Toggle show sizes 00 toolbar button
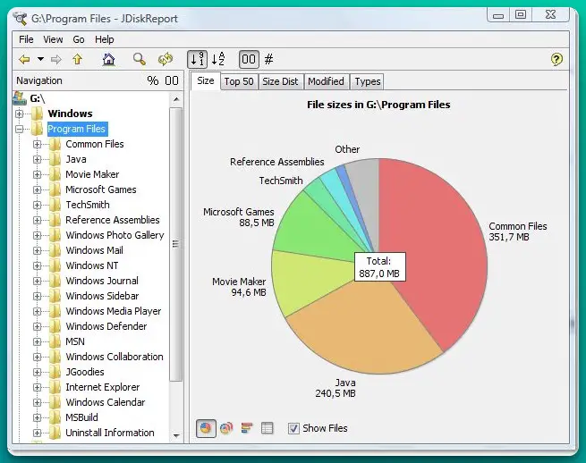This screenshot has width=586, height=463. (x=249, y=59)
